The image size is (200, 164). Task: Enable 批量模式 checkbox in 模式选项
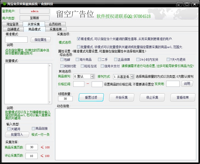click(79, 47)
